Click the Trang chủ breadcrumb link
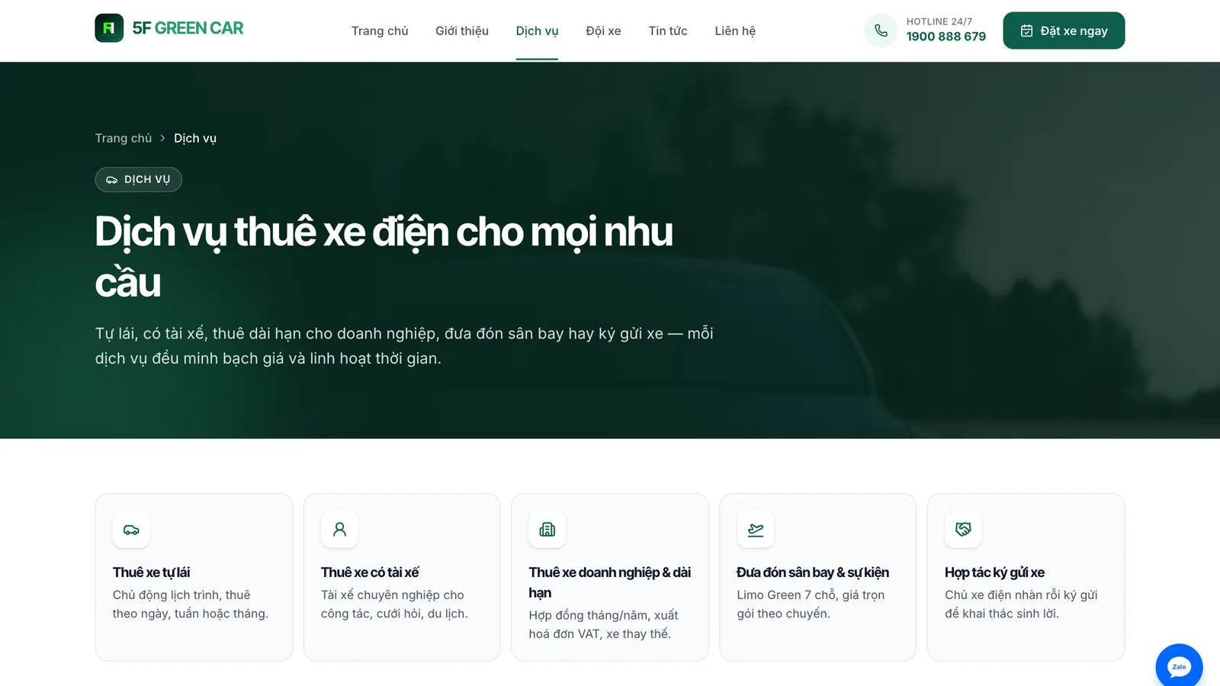This screenshot has width=1220, height=686. [124, 138]
